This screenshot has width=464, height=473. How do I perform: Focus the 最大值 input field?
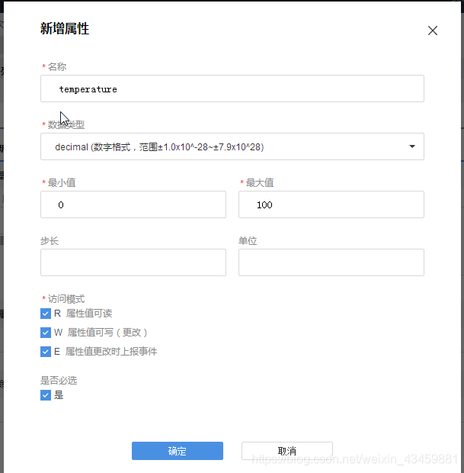click(x=331, y=204)
